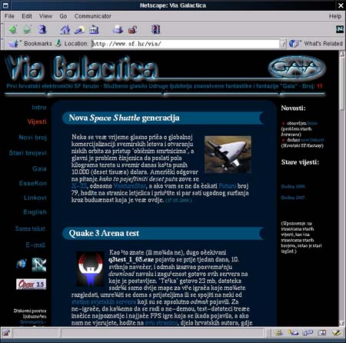The image size is (346, 343).
Task: Click the Forward navigation arrow
Action: 27,29
